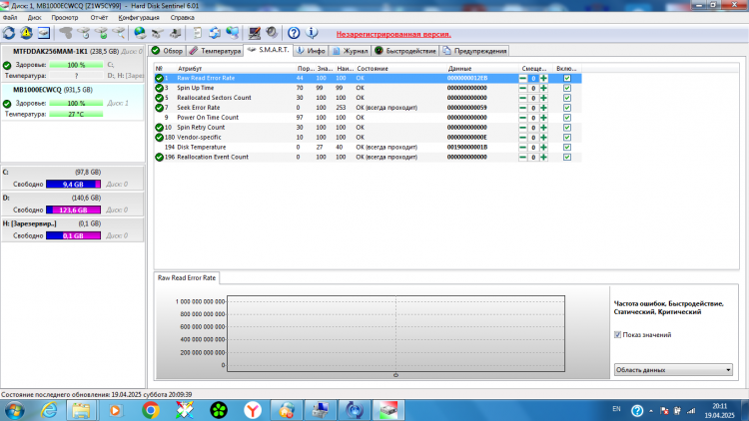This screenshot has width=749, height=421.
Task: Select the Spin Retry Count row
Action: tap(368, 128)
